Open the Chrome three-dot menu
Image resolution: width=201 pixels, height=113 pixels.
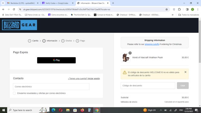coord(198,9)
